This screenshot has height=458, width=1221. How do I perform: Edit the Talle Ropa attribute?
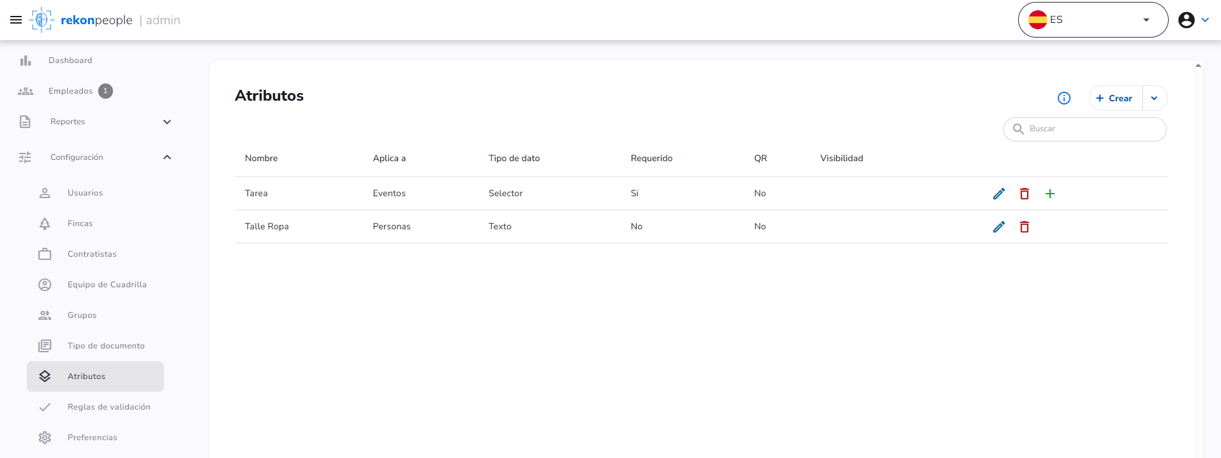coord(999,227)
